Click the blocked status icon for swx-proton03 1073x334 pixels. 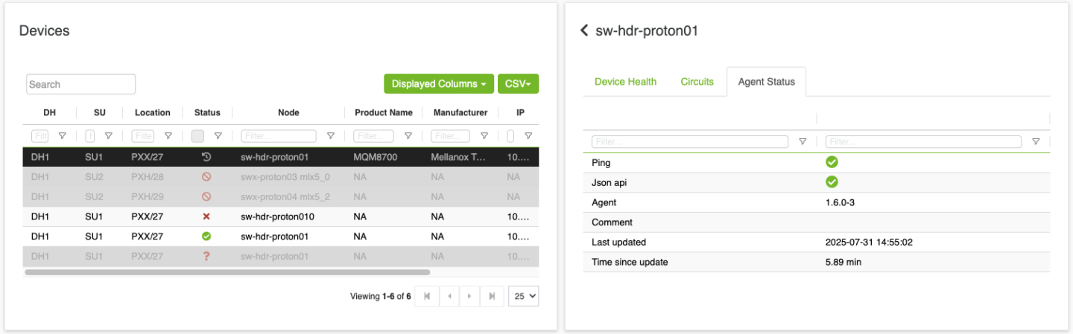pos(206,177)
